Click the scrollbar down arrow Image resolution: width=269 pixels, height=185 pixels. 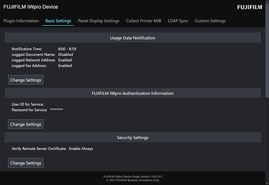coord(267,183)
